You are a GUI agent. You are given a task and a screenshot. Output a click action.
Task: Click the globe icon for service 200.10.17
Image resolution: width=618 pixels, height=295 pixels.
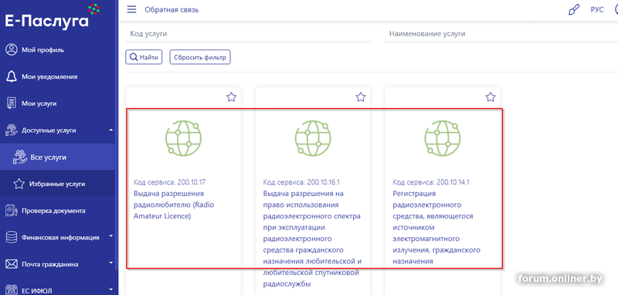[183, 138]
